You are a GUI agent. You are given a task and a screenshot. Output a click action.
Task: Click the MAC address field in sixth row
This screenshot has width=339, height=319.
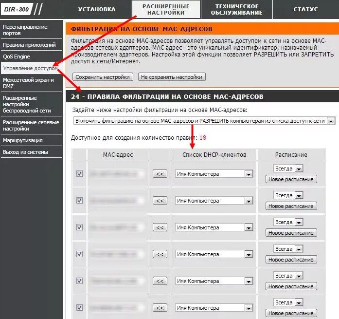click(117, 308)
